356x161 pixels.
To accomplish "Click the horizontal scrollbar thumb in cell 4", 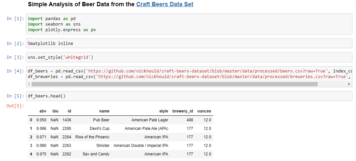I will click(x=175, y=84).
